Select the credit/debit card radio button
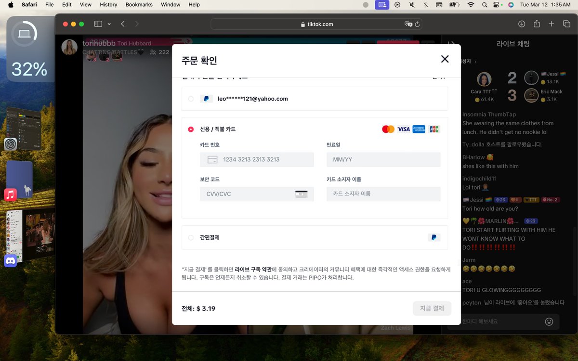Image resolution: width=578 pixels, height=361 pixels. [x=191, y=129]
